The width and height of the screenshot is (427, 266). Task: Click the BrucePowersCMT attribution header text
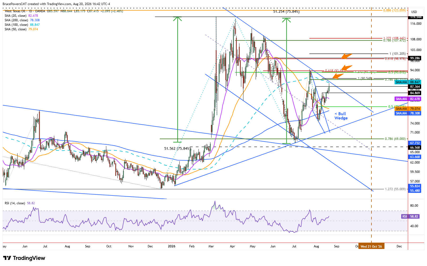(x=56, y=4)
